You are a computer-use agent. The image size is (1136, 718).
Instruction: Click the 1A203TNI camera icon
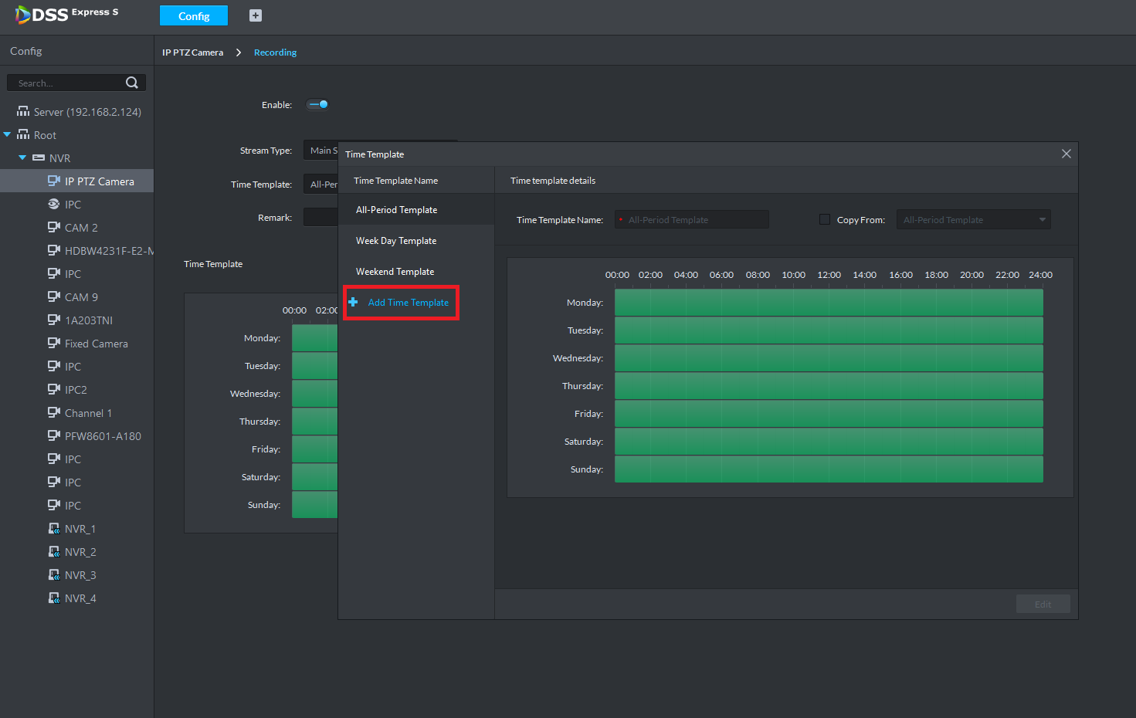click(54, 320)
